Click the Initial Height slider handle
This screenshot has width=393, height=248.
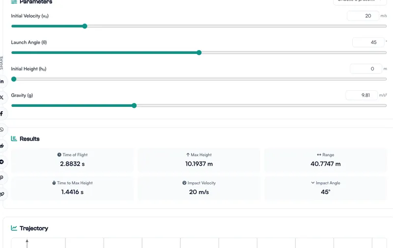[14, 79]
